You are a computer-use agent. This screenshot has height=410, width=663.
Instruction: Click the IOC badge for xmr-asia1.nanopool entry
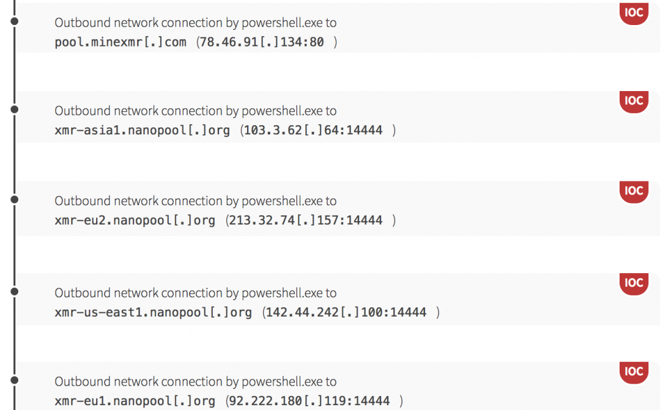coord(634,101)
